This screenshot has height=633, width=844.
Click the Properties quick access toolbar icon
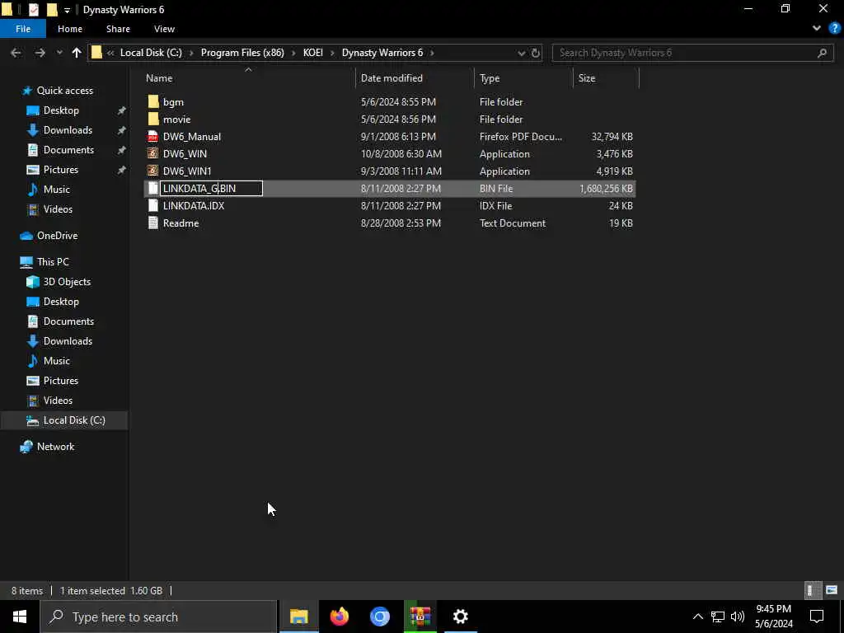[x=33, y=10]
